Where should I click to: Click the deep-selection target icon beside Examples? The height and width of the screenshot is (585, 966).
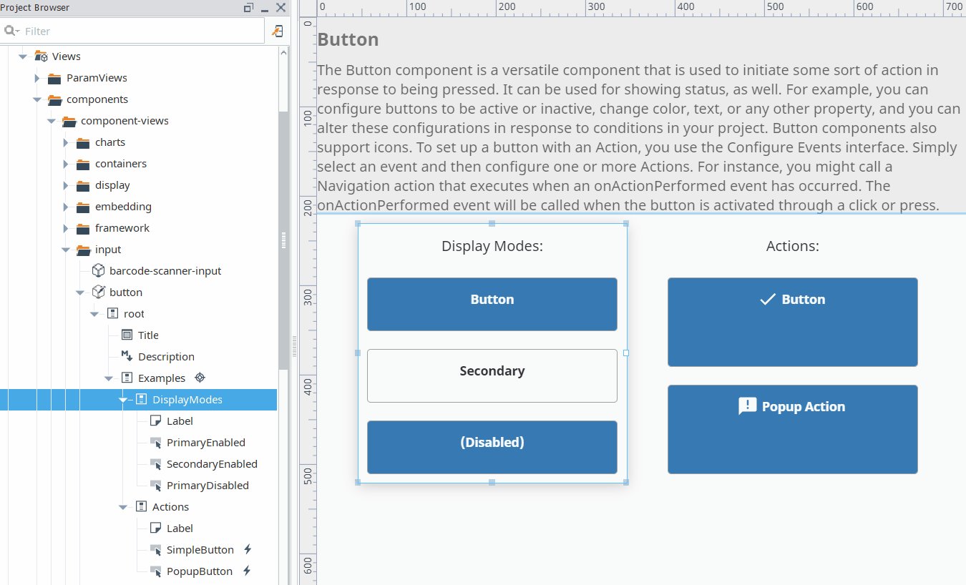(200, 377)
